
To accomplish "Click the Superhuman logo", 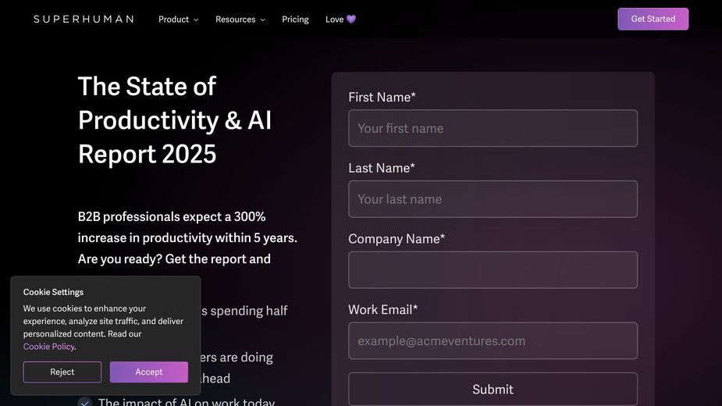I will [84, 19].
